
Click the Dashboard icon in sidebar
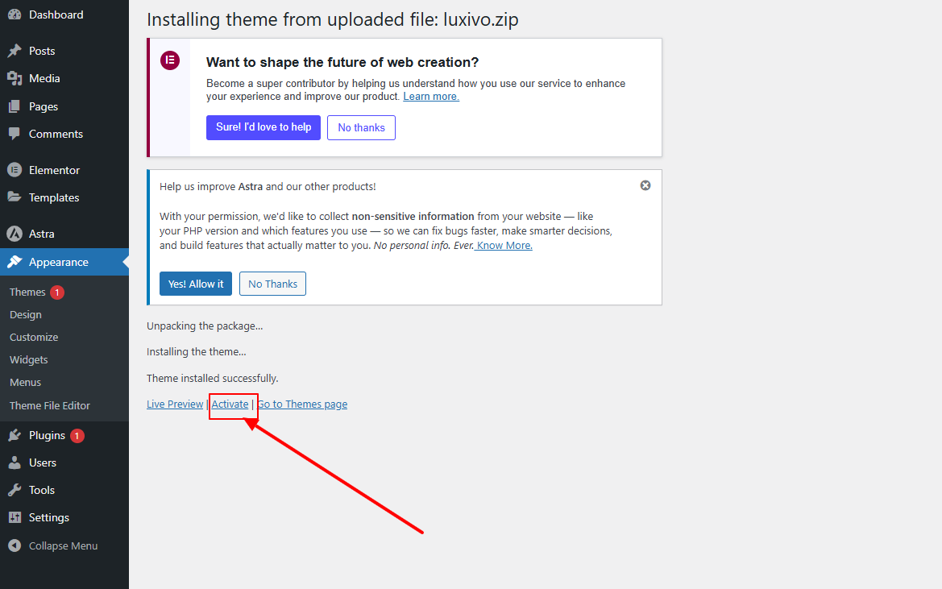(x=15, y=15)
